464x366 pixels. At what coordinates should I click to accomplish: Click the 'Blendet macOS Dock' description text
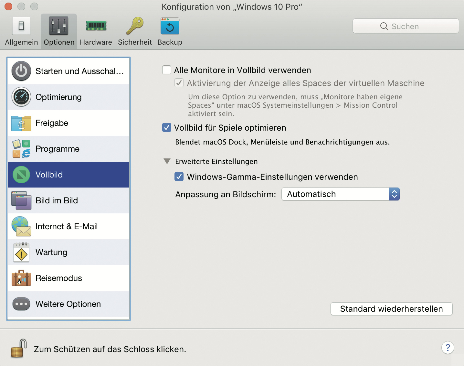(x=282, y=142)
